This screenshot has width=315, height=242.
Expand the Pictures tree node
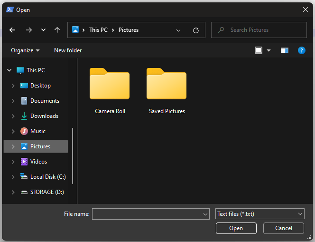click(13, 146)
